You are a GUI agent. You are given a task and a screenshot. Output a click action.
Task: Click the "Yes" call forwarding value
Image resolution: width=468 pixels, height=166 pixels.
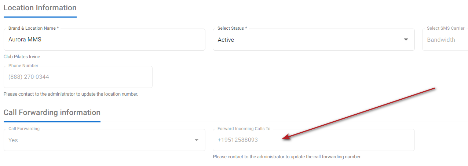(13, 140)
